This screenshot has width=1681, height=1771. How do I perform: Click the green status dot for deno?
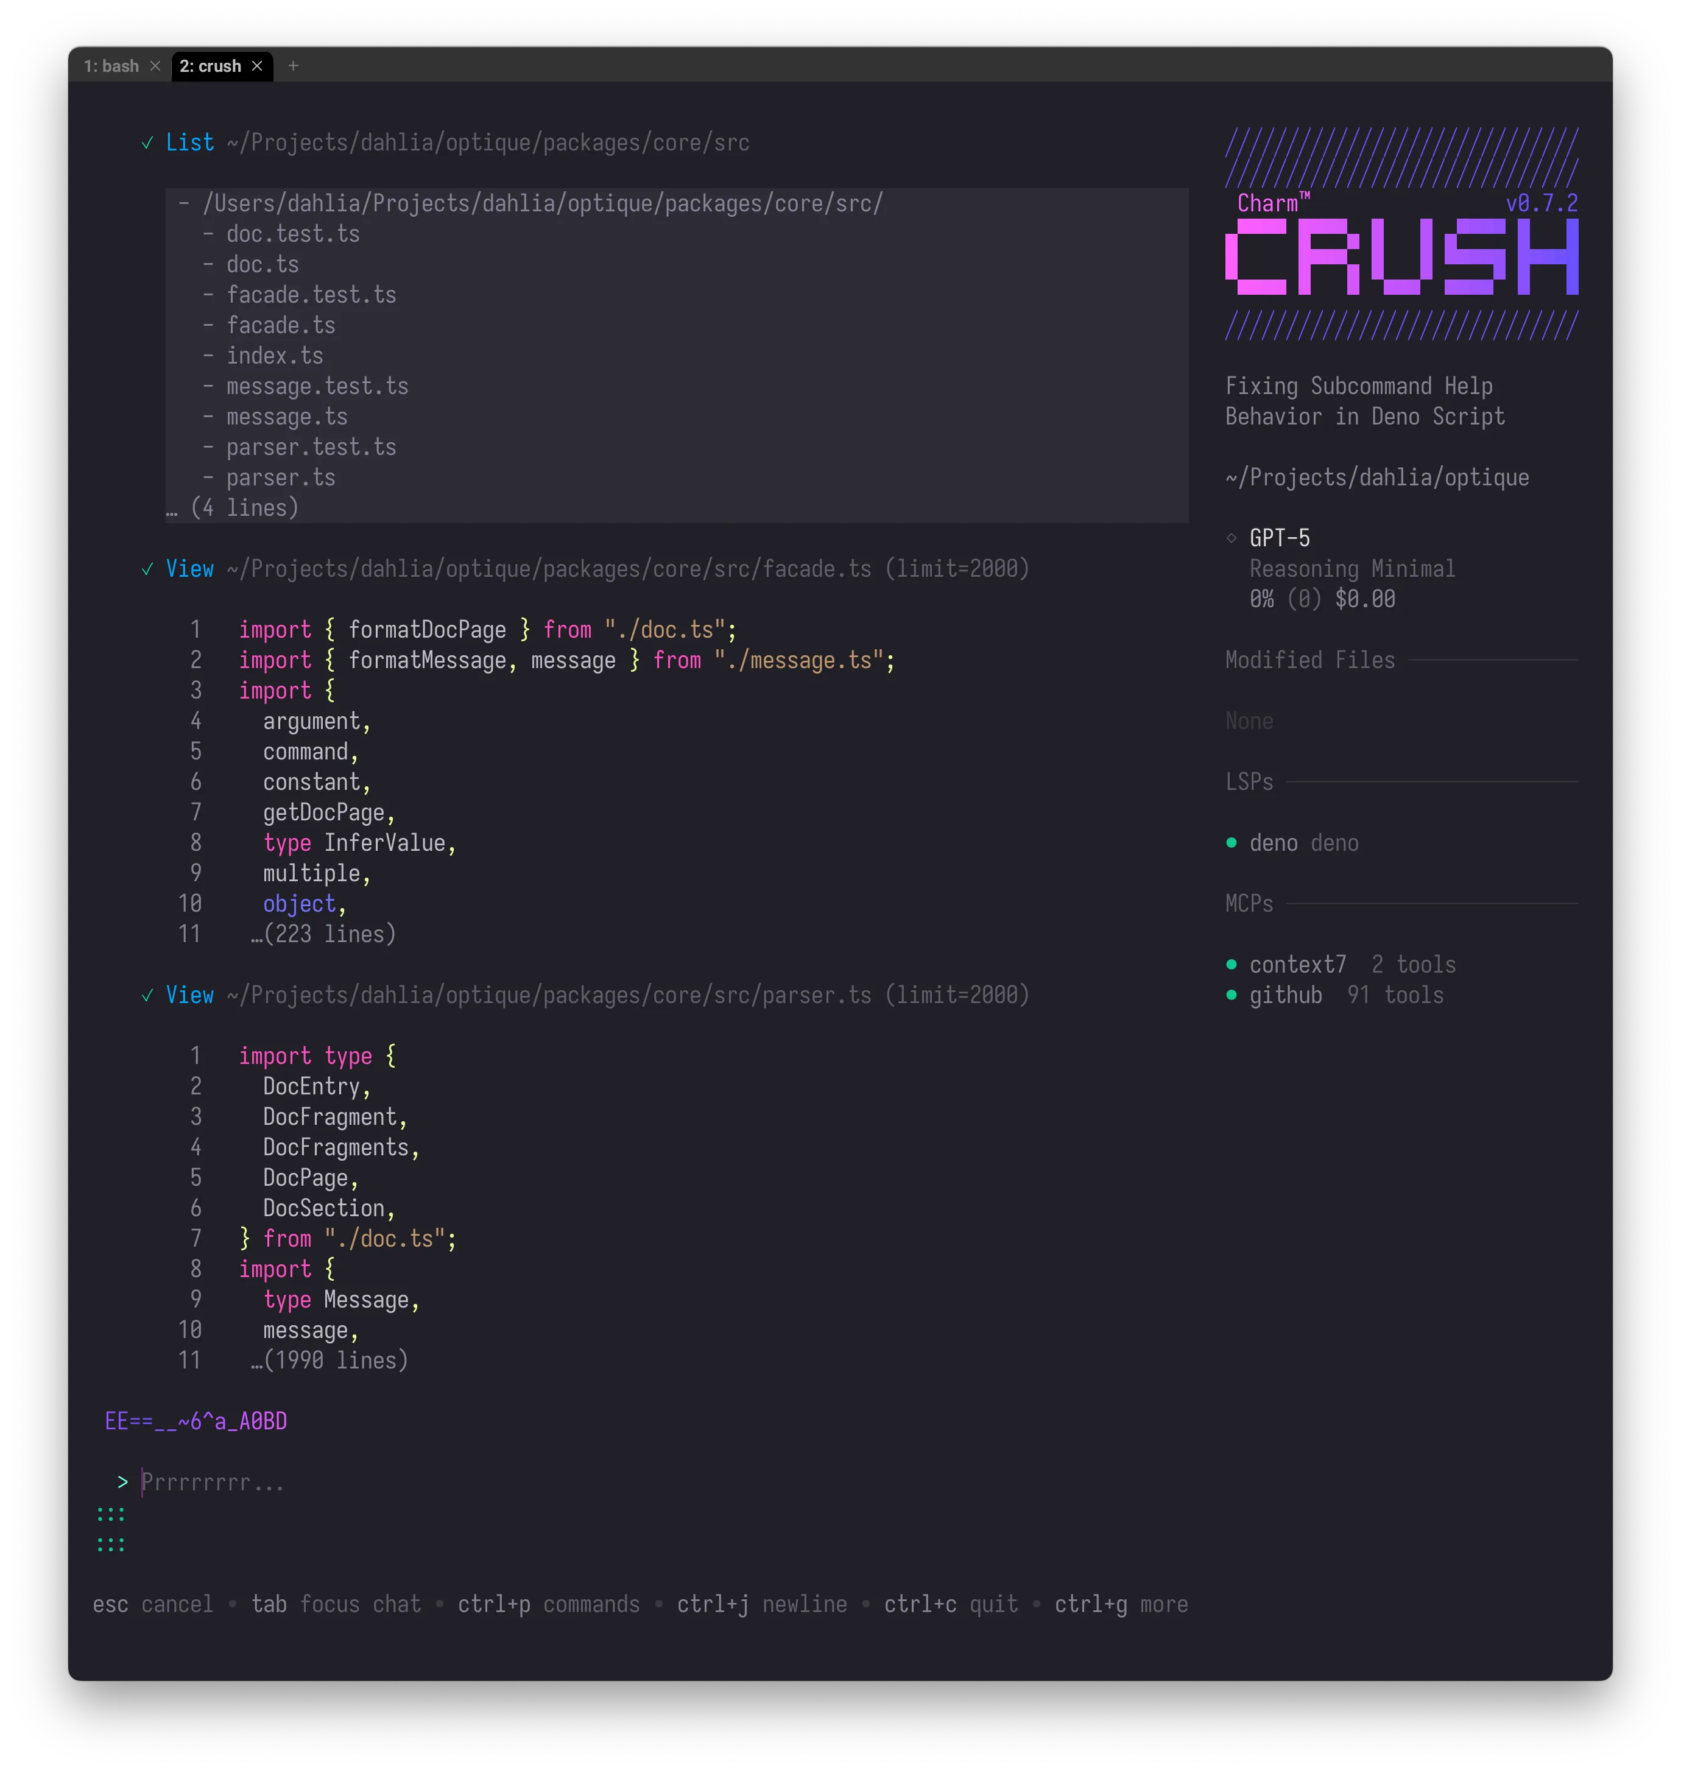[x=1231, y=843]
